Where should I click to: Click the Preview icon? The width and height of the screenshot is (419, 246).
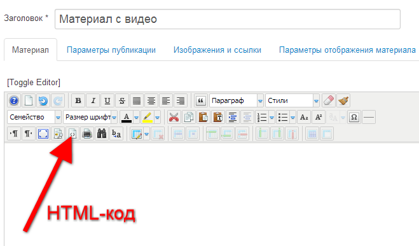pyautogui.click(x=58, y=133)
